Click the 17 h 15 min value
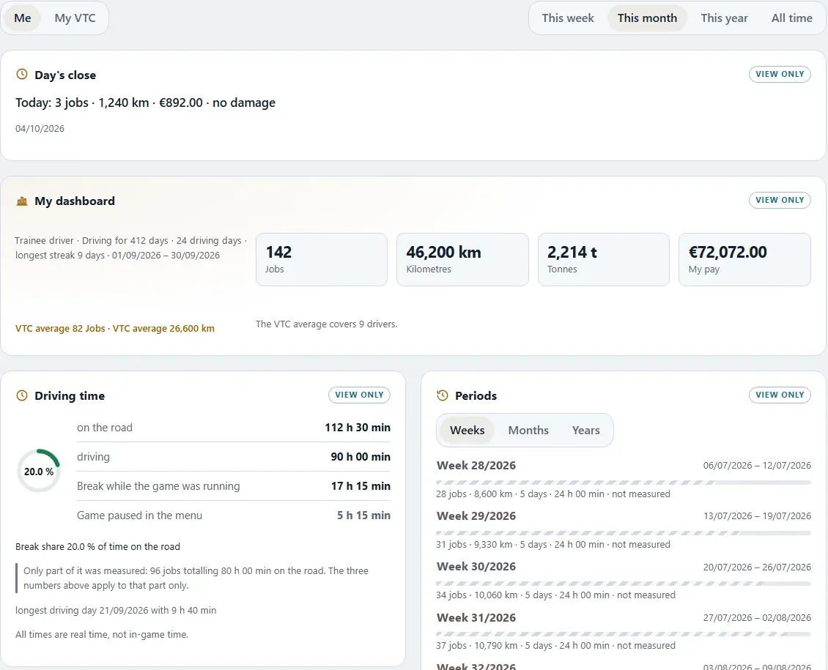Image resolution: width=828 pixels, height=670 pixels. click(x=361, y=486)
